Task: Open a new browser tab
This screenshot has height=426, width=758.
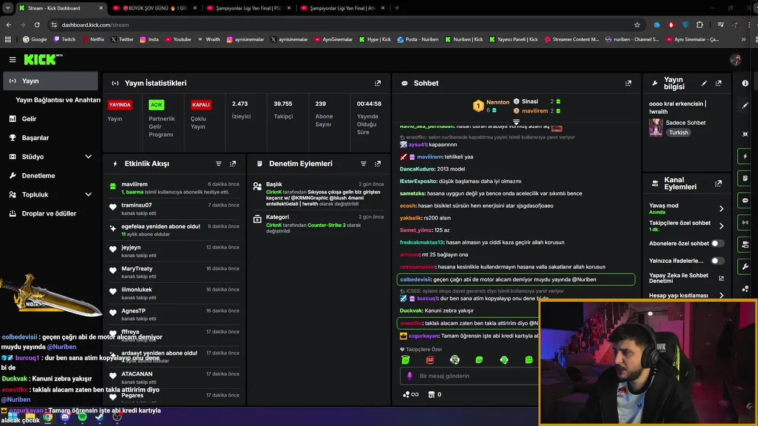Action: [397, 8]
